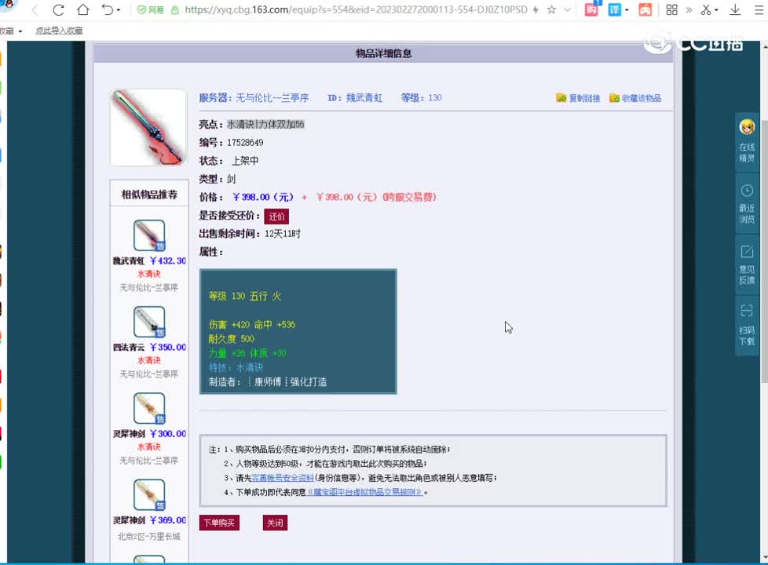Image resolution: width=768 pixels, height=565 pixels.
Task: Click the 四法青云 similar item name
Action: 128,348
